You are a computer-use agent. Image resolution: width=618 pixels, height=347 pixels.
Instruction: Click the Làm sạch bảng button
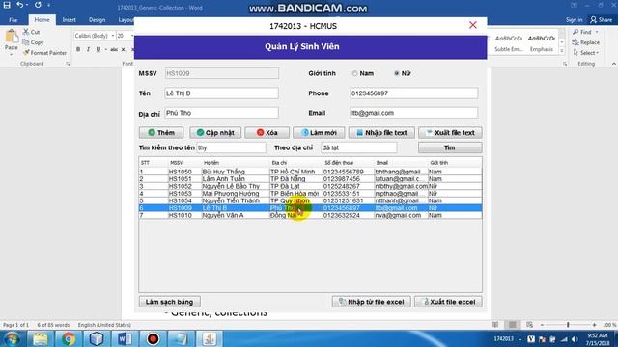170,302
